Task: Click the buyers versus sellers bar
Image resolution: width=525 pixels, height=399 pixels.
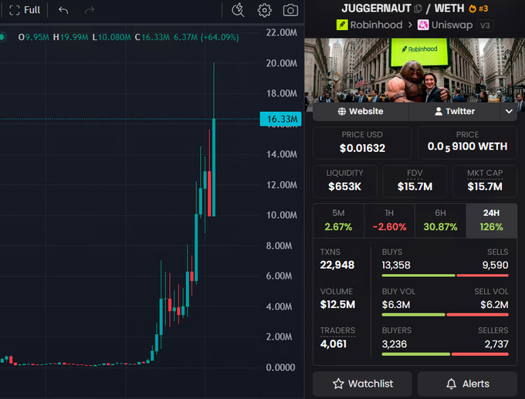Action: (445, 354)
